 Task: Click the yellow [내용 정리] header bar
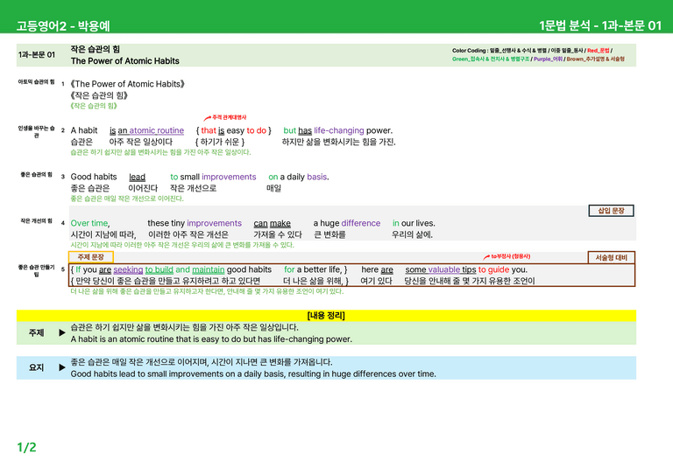pyautogui.click(x=326, y=316)
